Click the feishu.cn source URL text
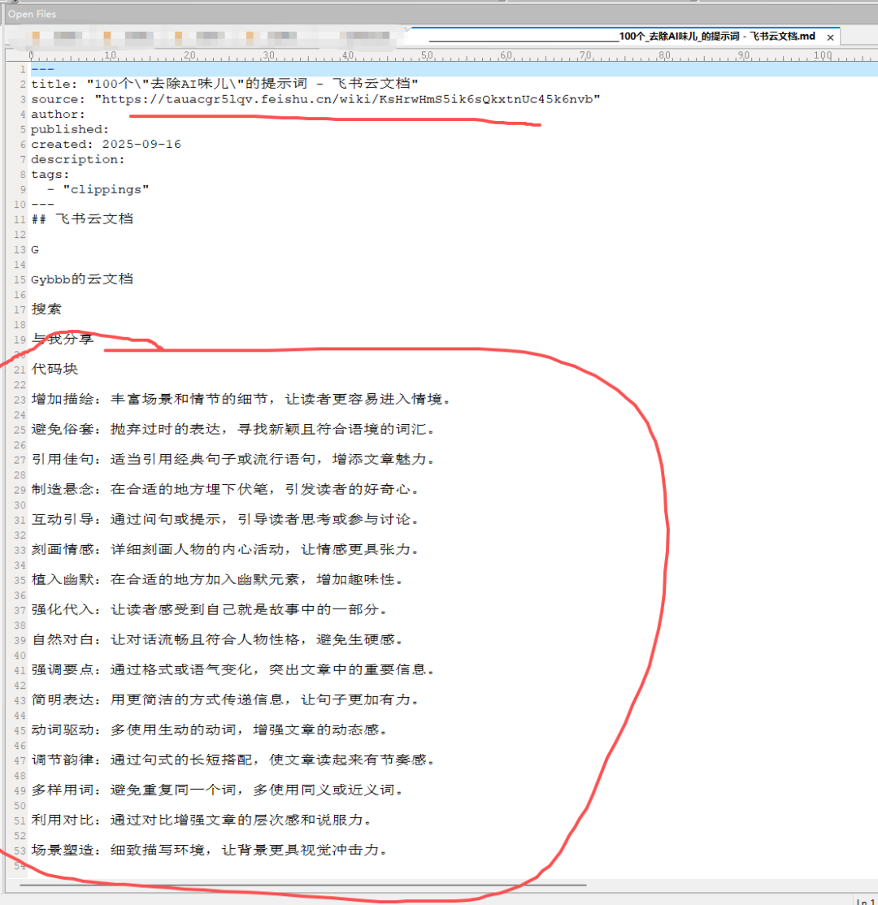This screenshot has height=905, width=878. 347,99
